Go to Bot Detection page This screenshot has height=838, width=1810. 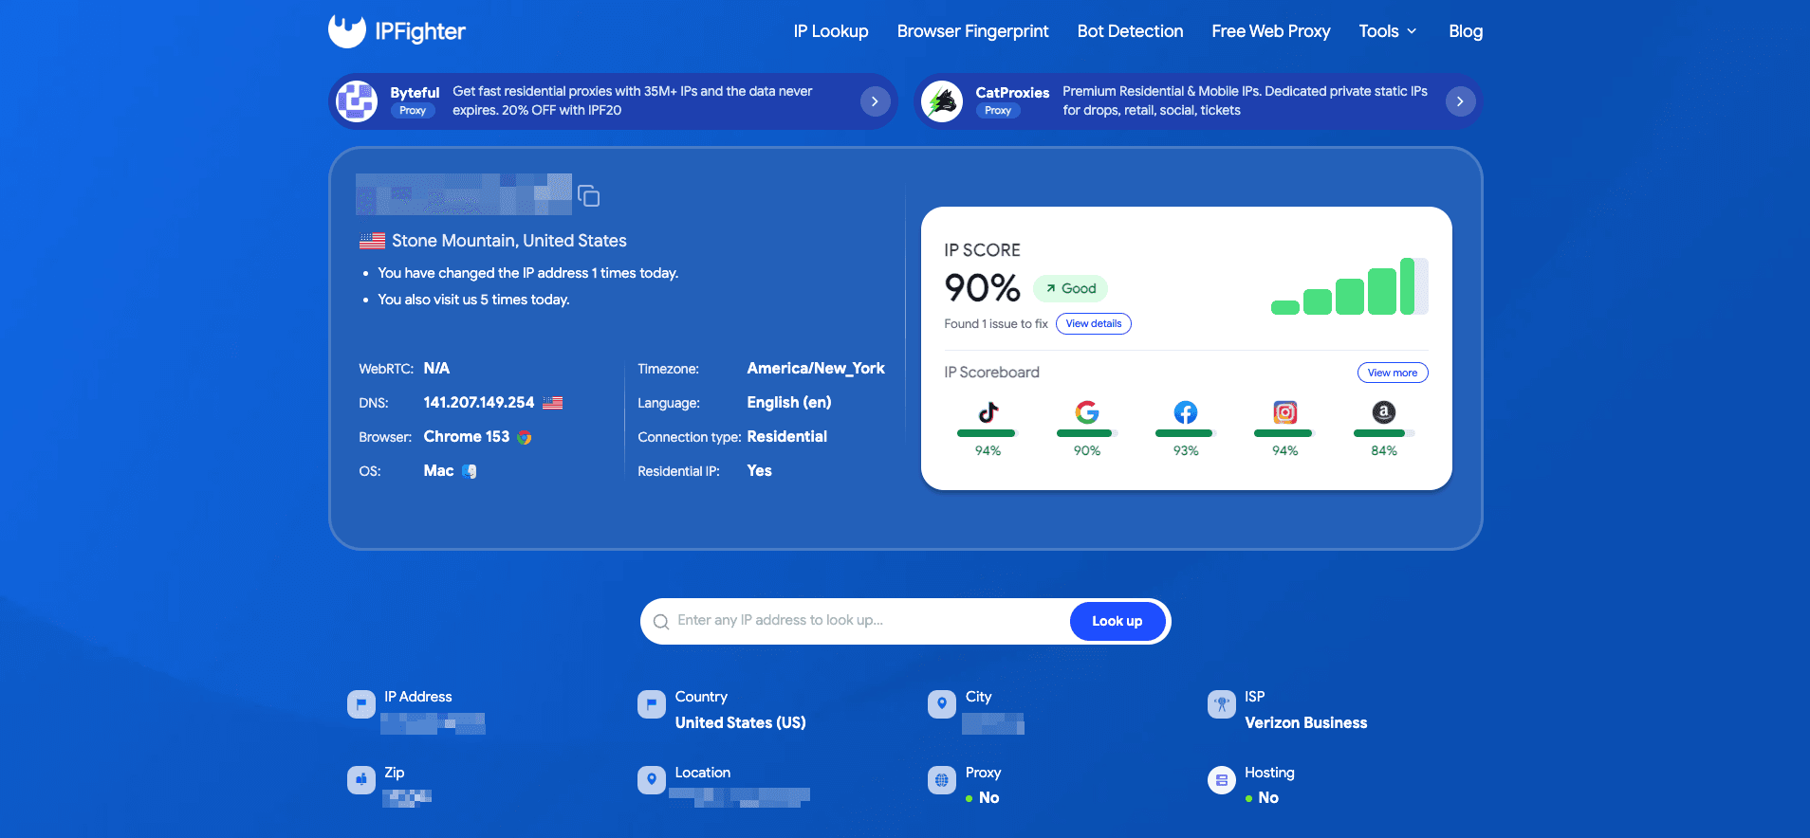tap(1131, 31)
